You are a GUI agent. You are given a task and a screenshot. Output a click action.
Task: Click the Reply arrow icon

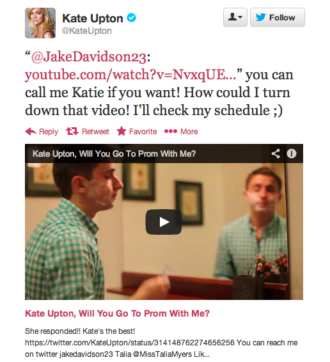pos(31,131)
